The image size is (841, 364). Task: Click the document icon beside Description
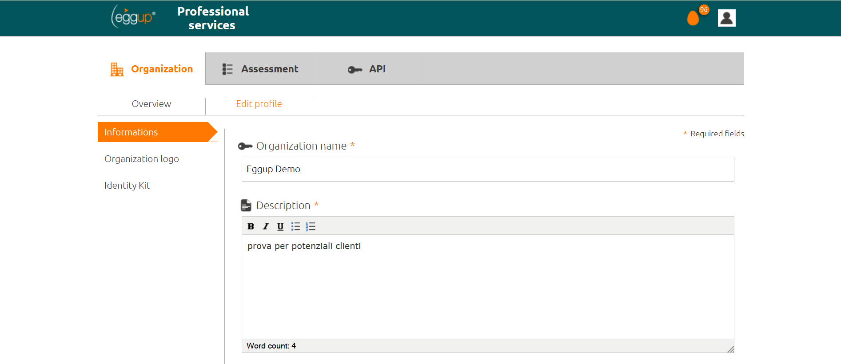tap(246, 205)
